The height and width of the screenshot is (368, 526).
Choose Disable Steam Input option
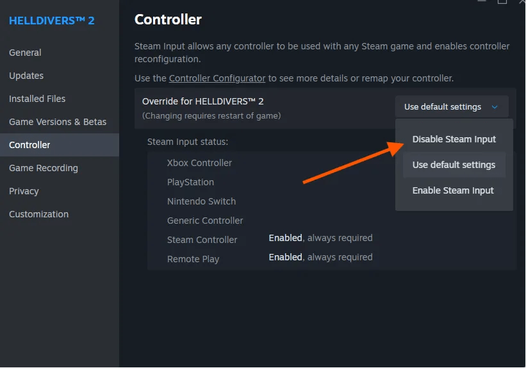tap(454, 139)
